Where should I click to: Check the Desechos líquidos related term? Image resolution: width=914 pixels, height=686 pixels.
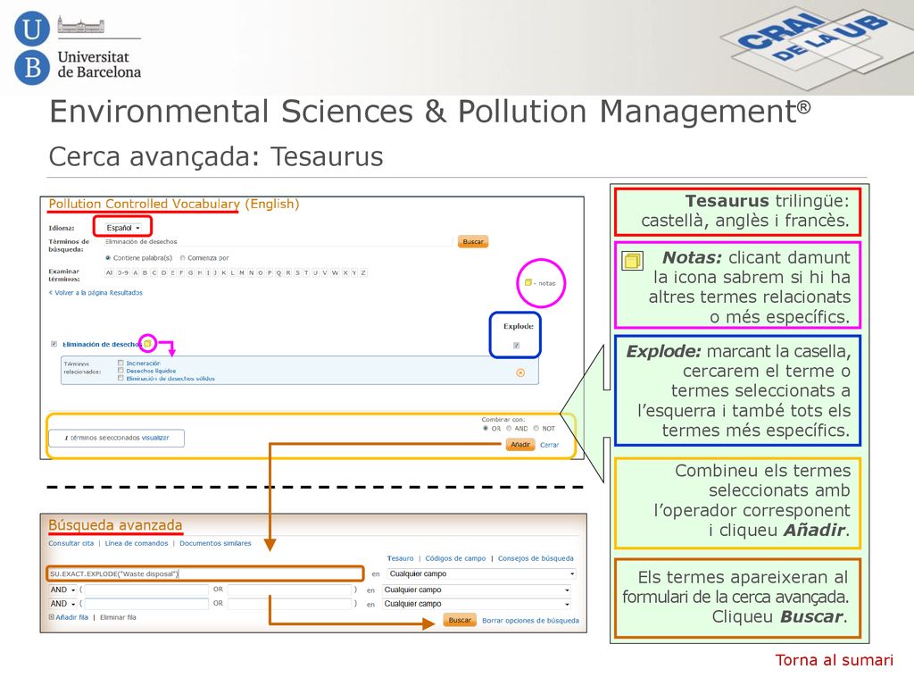[x=120, y=371]
